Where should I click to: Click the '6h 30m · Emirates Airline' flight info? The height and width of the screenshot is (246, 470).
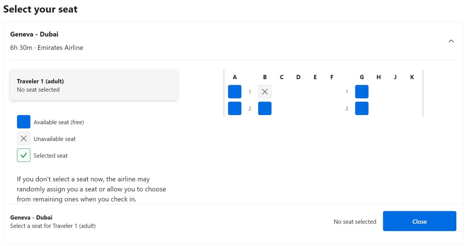(x=47, y=48)
